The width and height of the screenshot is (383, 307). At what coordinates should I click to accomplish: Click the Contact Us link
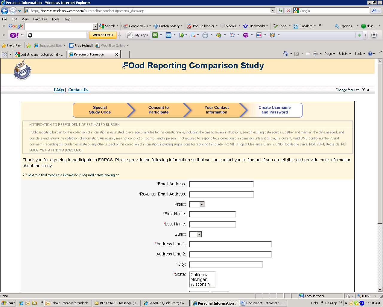tap(78, 90)
